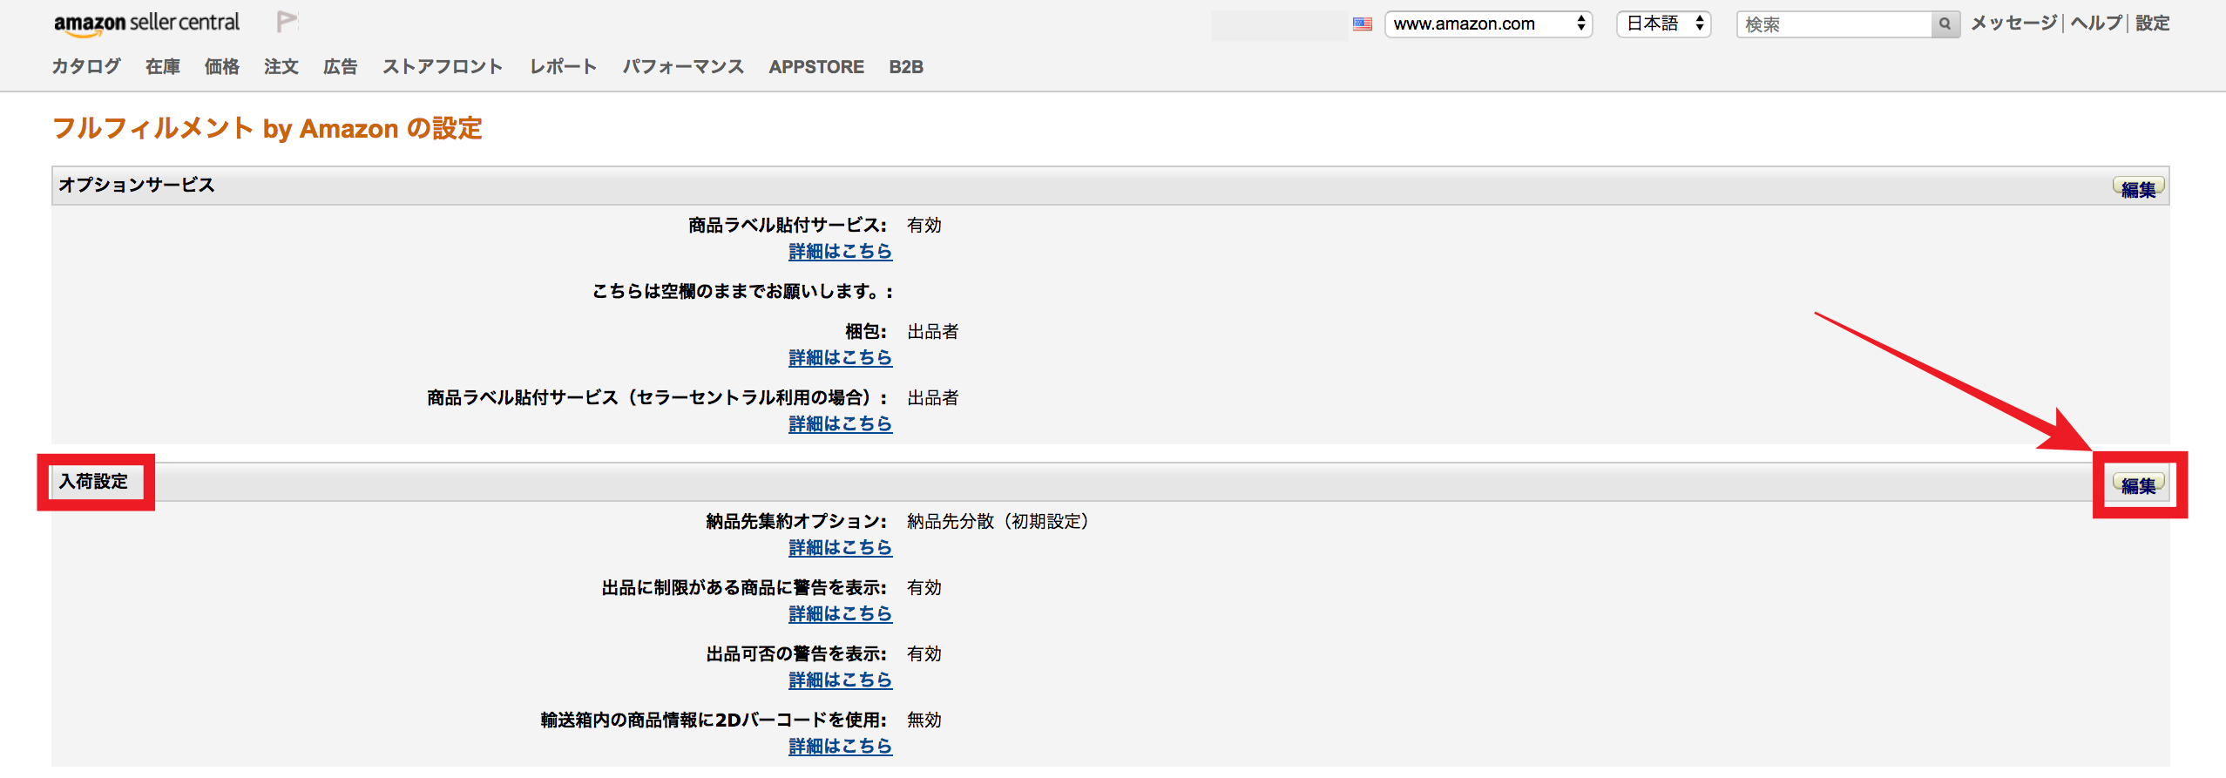Screen dimensions: 2226x778
Task: Open 詳細はこちら under 出品可否の警告を表示
Action: [x=841, y=680]
